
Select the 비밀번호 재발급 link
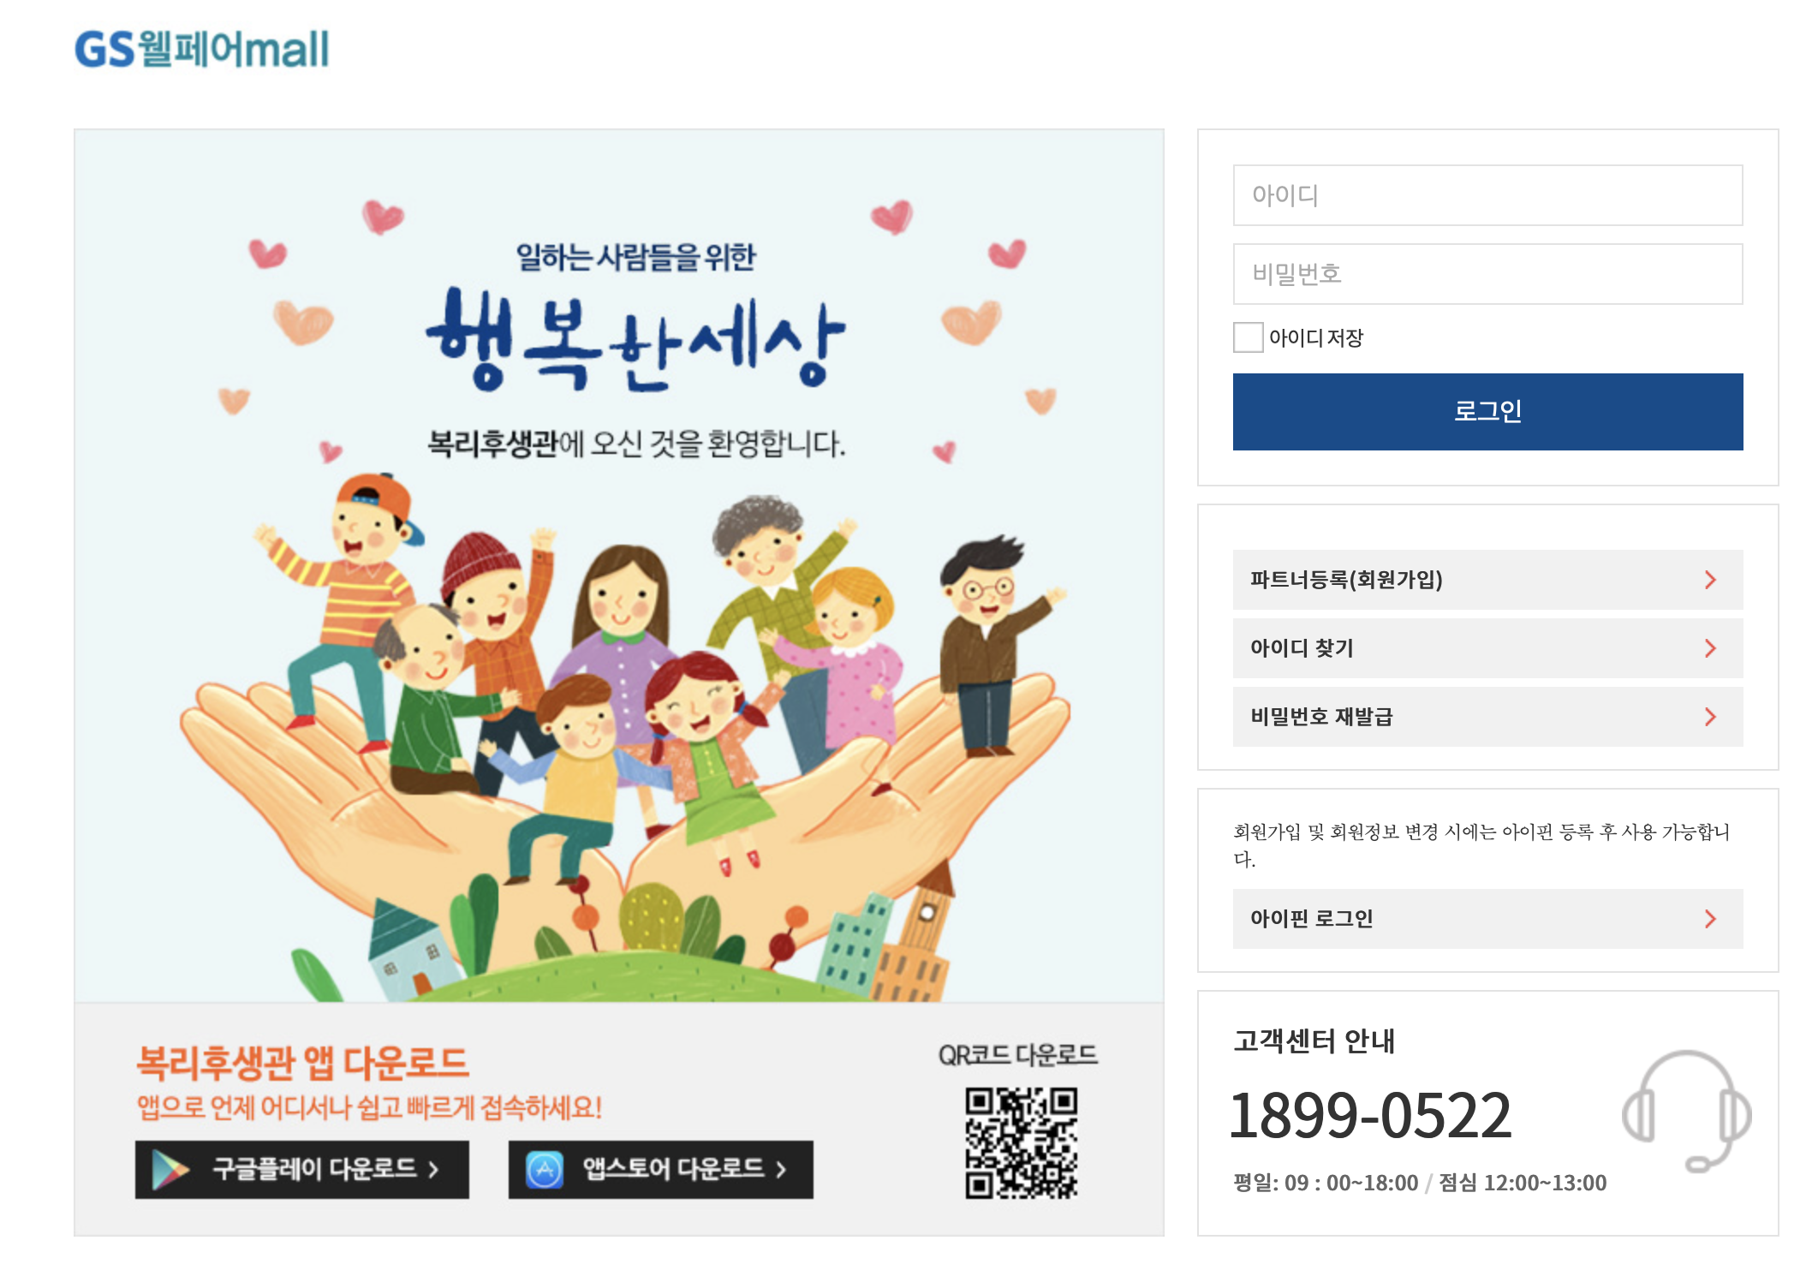point(1487,717)
